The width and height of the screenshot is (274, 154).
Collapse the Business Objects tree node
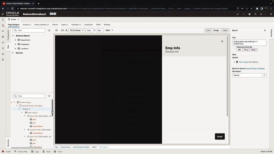pos(13,36)
